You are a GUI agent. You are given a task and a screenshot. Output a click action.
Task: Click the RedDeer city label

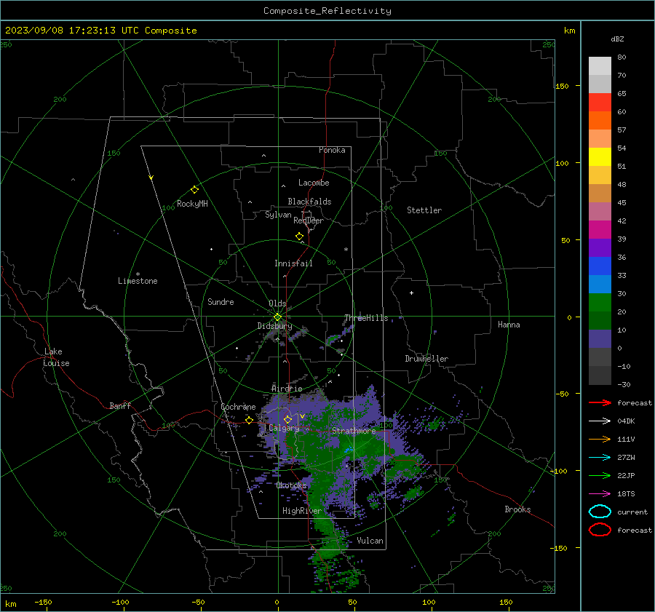tap(309, 220)
